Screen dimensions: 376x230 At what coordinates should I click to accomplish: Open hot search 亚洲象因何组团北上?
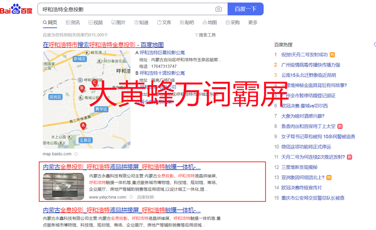click(x=303, y=178)
